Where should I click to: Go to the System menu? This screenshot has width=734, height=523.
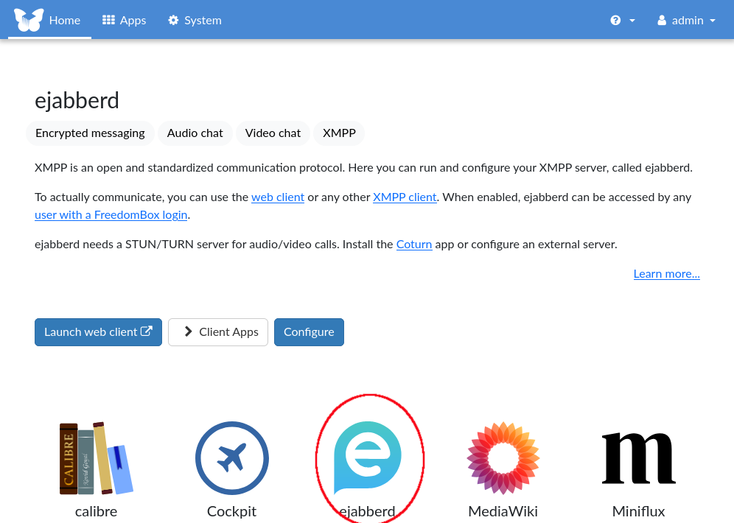click(x=195, y=21)
